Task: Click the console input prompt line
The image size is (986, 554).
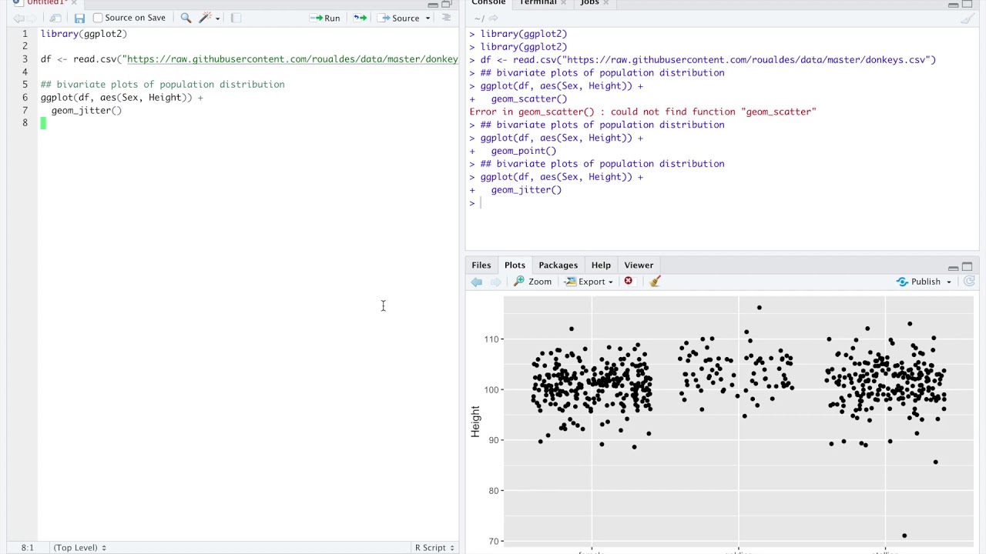Action: (x=721, y=203)
